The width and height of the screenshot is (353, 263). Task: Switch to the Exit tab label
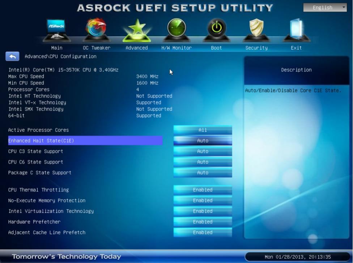[296, 48]
